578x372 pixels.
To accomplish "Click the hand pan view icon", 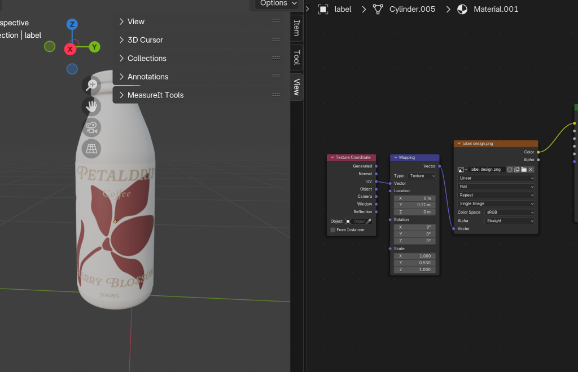I will (92, 106).
